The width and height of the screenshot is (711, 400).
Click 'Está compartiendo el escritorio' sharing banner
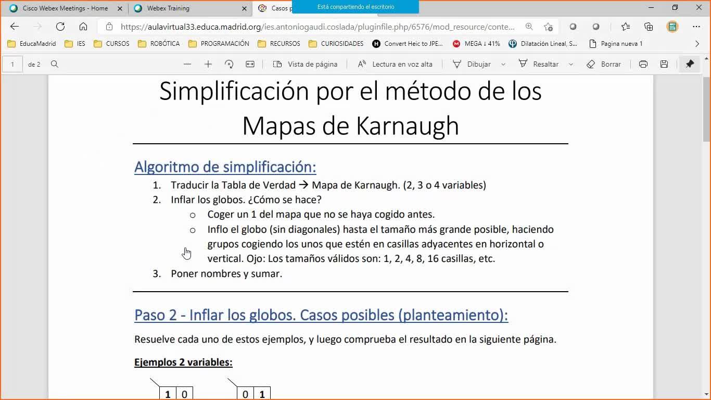355,7
